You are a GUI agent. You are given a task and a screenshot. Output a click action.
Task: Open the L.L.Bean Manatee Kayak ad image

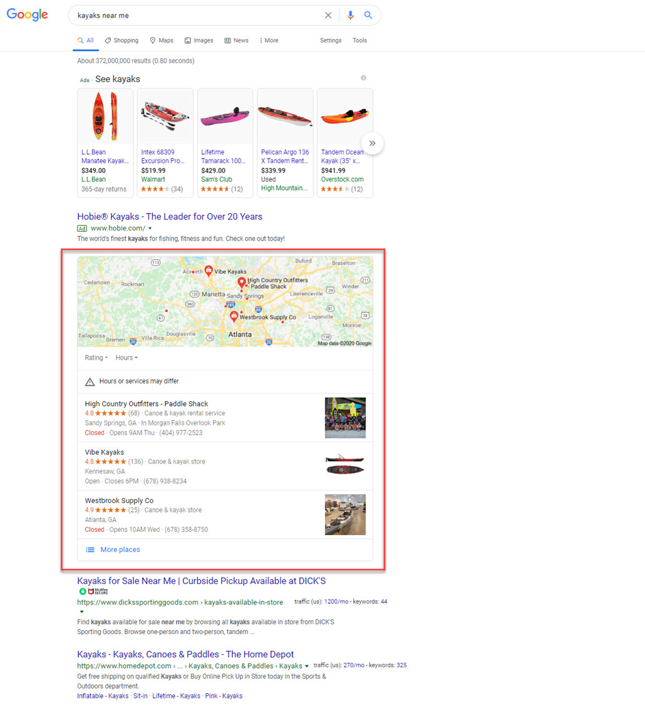pyautogui.click(x=105, y=116)
